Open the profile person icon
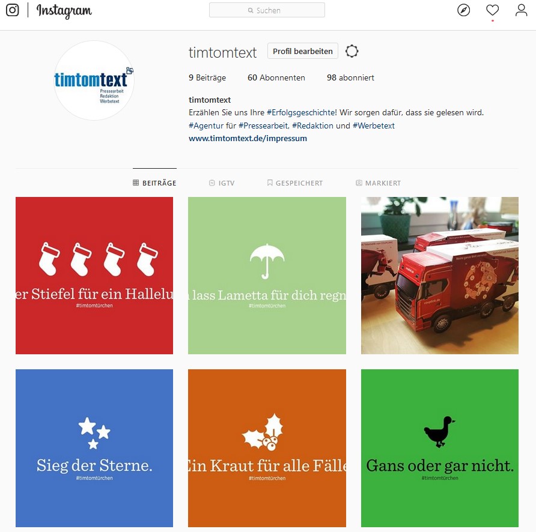Viewport: 536px width, 532px height. click(521, 10)
